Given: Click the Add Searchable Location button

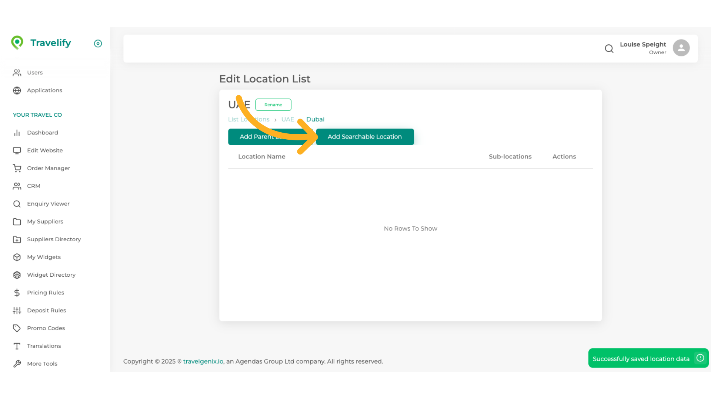Looking at the screenshot, I should tap(365, 137).
